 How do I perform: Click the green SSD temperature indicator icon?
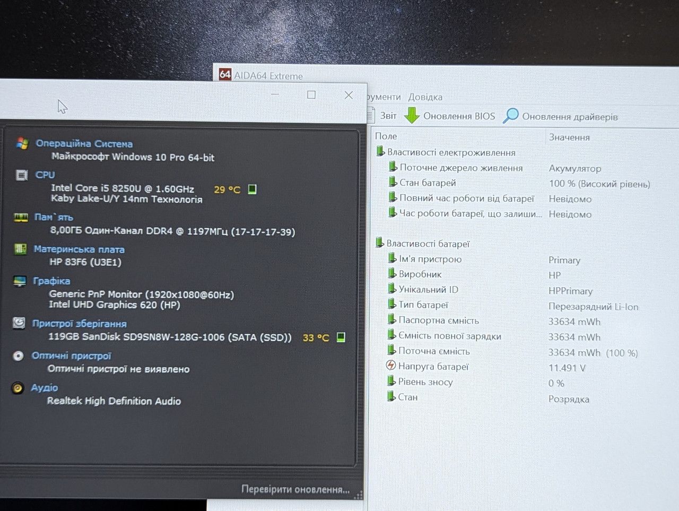click(x=341, y=337)
